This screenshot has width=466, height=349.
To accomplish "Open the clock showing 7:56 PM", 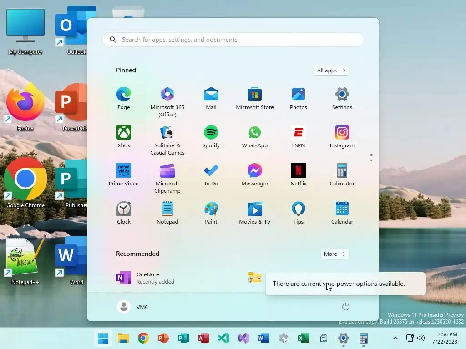I will [x=445, y=338].
